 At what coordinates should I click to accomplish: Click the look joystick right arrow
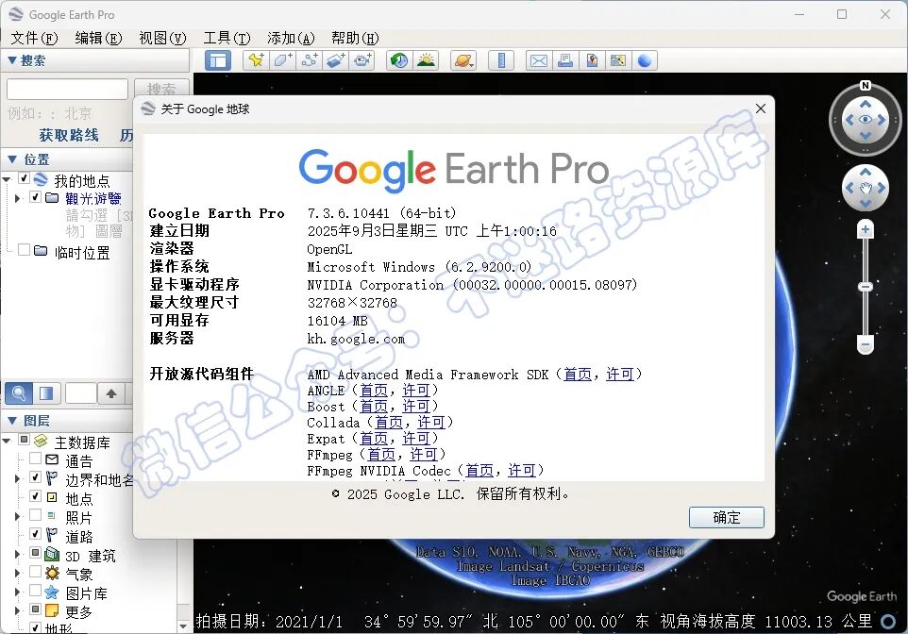click(882, 120)
